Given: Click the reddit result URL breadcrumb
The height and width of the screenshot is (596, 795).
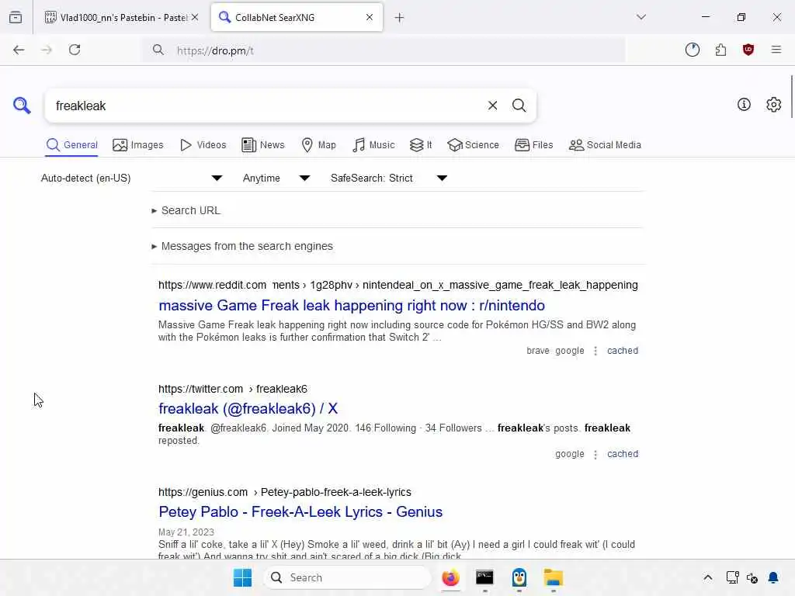Looking at the screenshot, I should coord(398,285).
